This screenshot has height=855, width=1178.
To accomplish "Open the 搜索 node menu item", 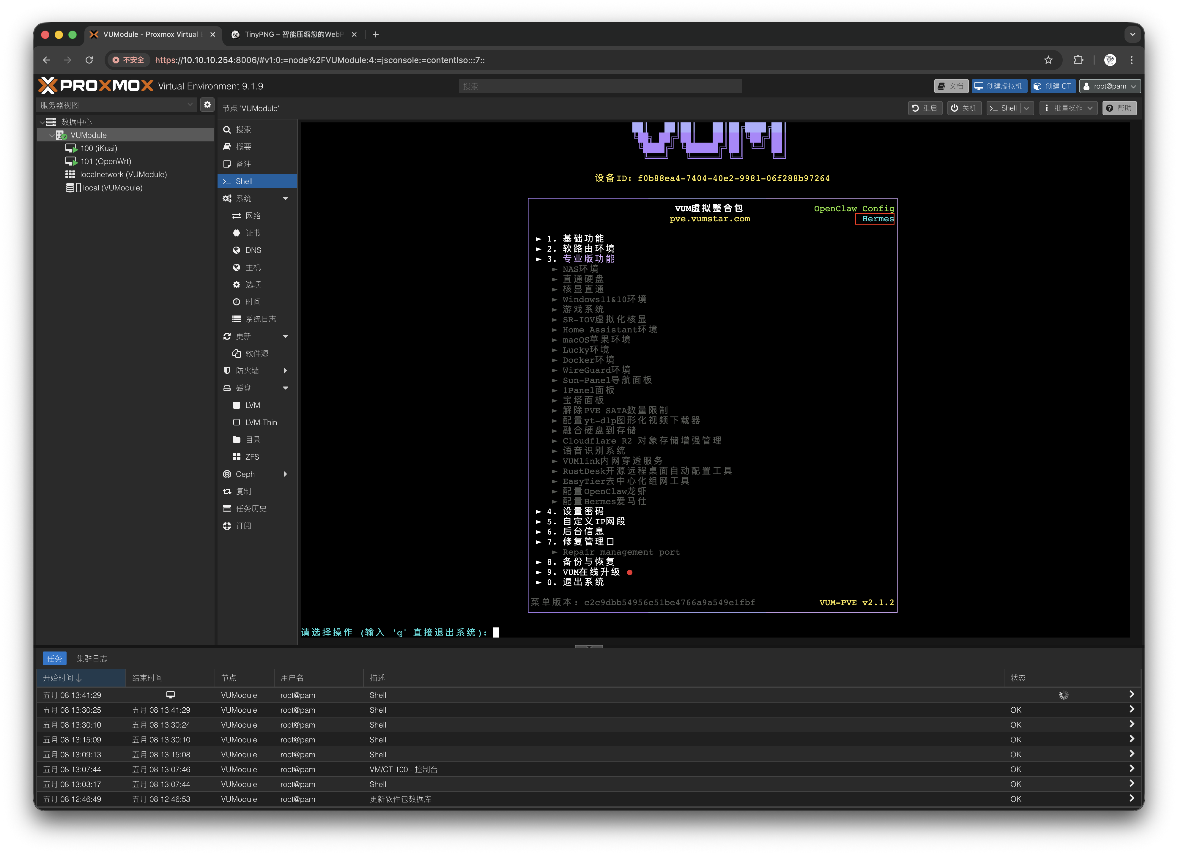I will pos(256,129).
